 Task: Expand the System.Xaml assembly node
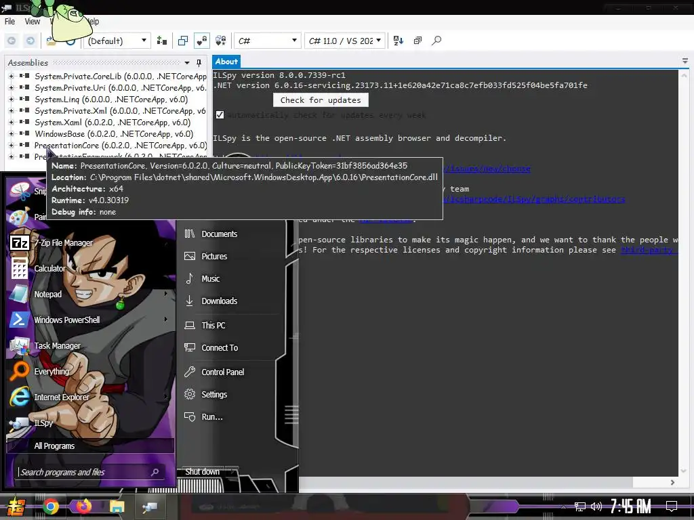click(11, 122)
